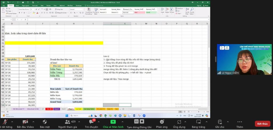Open the File menu

4,6
